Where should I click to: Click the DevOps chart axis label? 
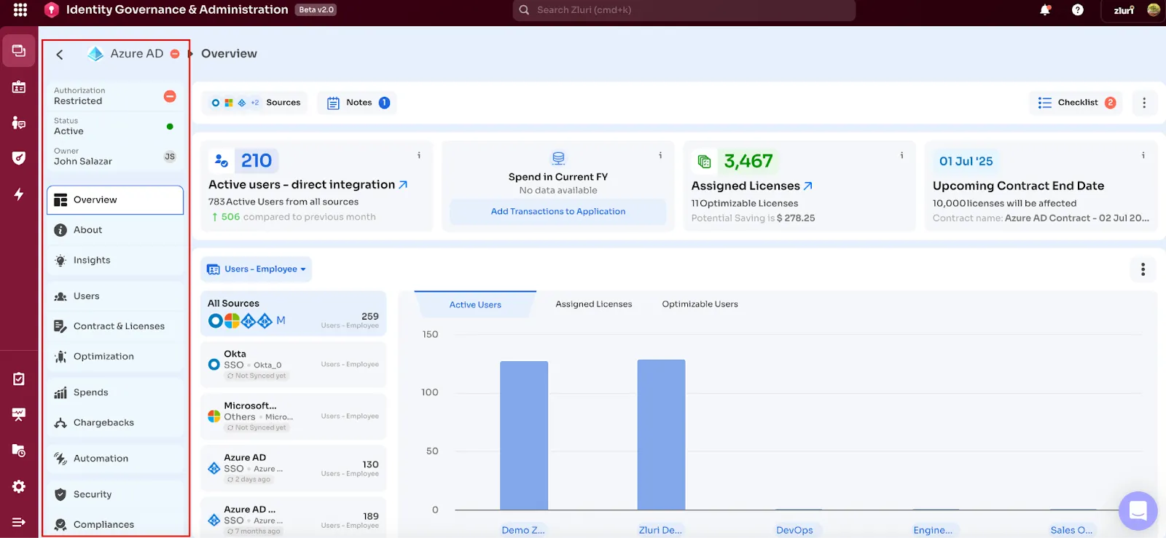(x=794, y=530)
